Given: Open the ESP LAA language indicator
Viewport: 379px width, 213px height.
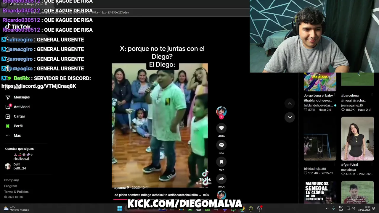Looking at the screenshot, I should click(x=341, y=208).
